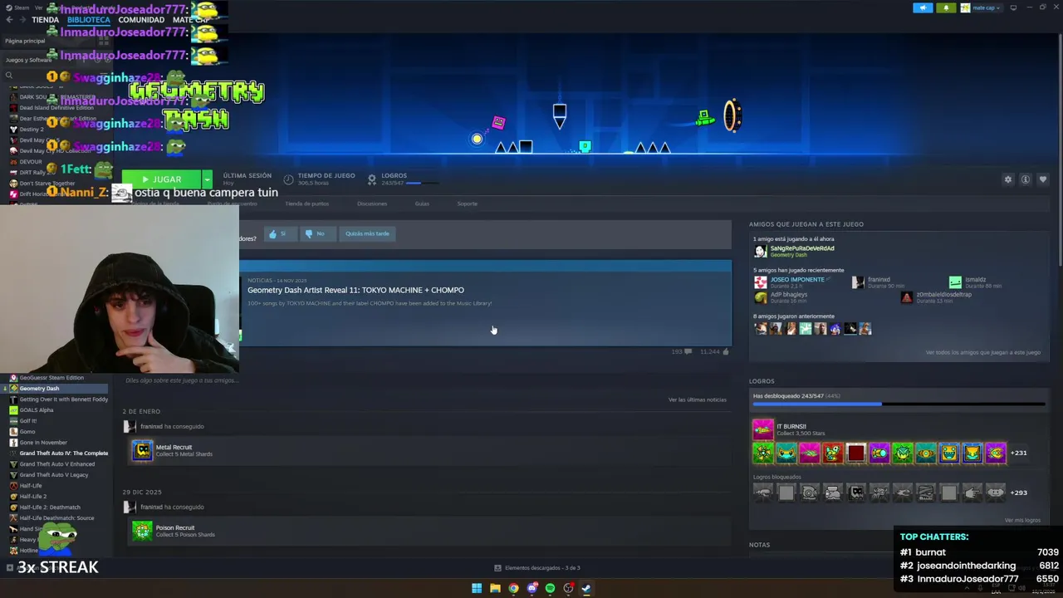Open the BIBLIOTECA section
The height and width of the screenshot is (598, 1063).
pyautogui.click(x=88, y=20)
